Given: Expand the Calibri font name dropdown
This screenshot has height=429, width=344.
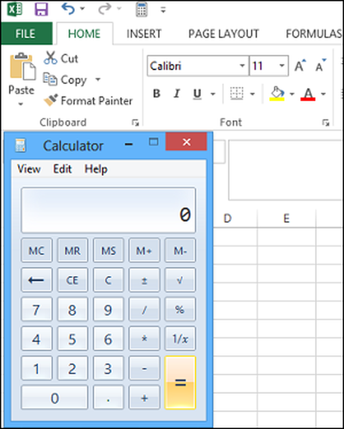Looking at the screenshot, I should (x=242, y=66).
